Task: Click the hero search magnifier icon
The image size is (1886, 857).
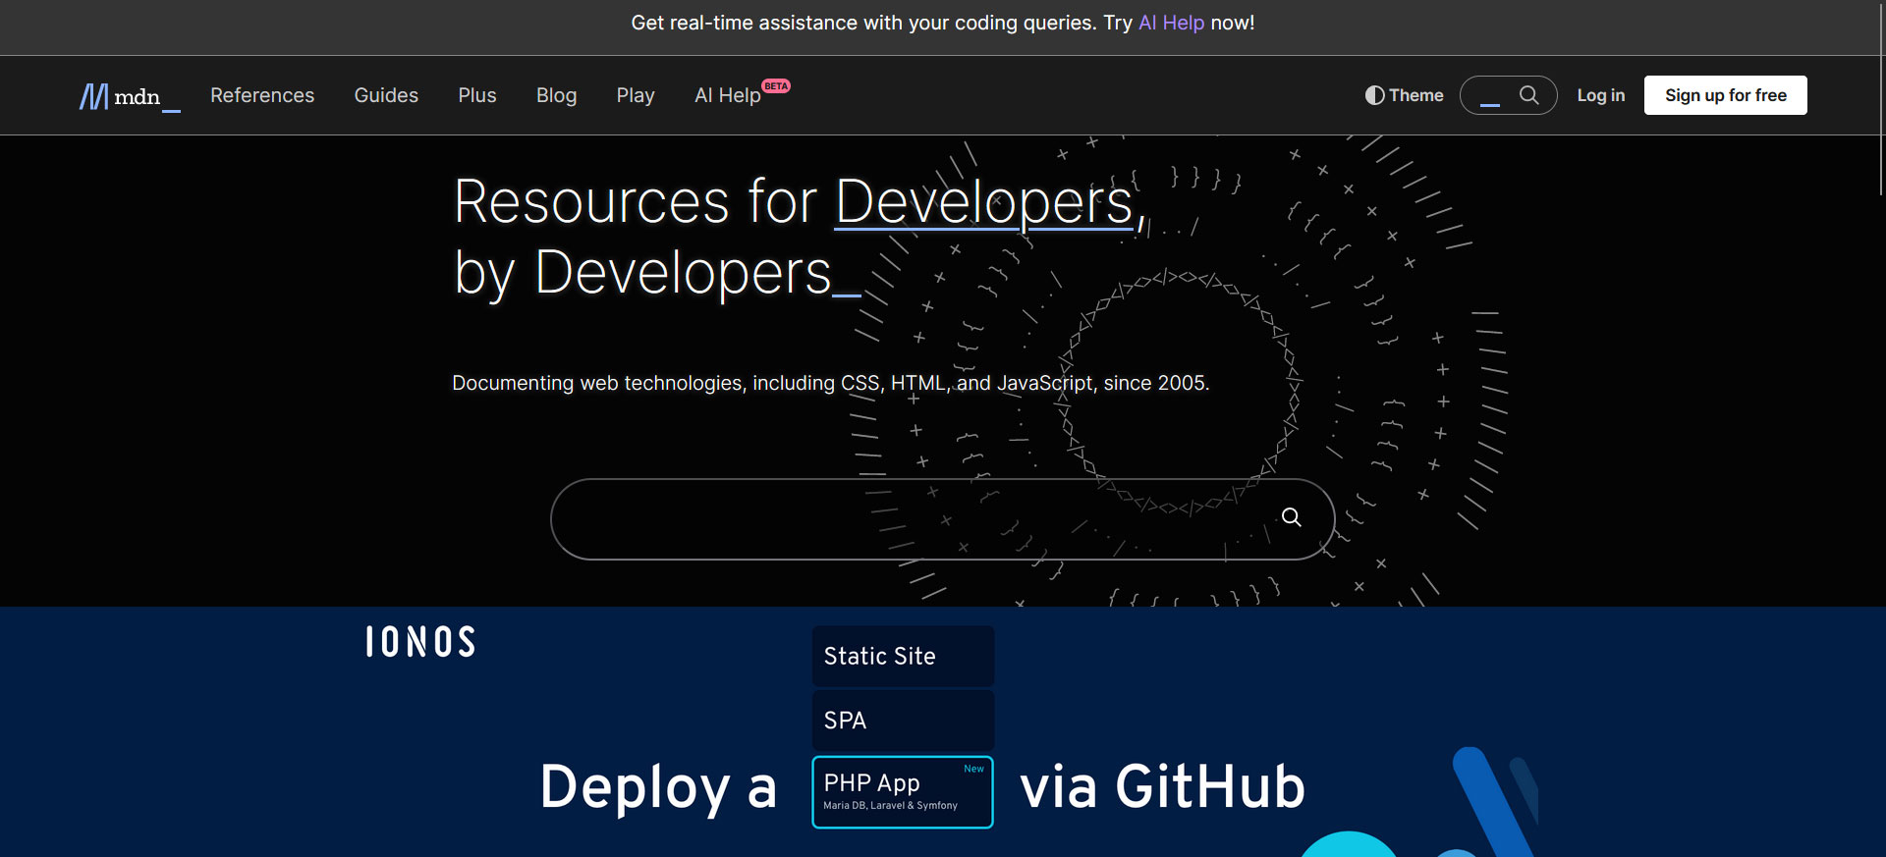Action: coord(1291,517)
